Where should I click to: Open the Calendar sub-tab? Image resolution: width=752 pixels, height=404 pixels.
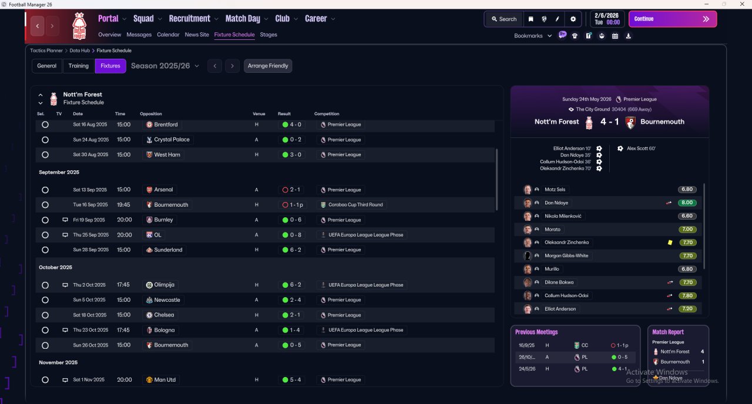168,35
